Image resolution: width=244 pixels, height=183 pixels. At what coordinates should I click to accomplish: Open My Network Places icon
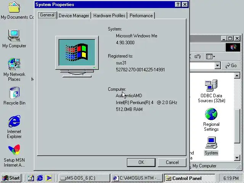tap(14, 69)
